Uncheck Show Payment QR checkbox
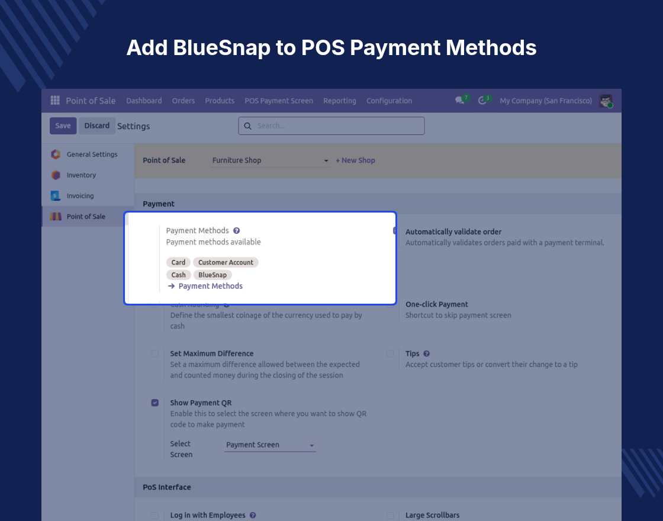 pos(155,403)
